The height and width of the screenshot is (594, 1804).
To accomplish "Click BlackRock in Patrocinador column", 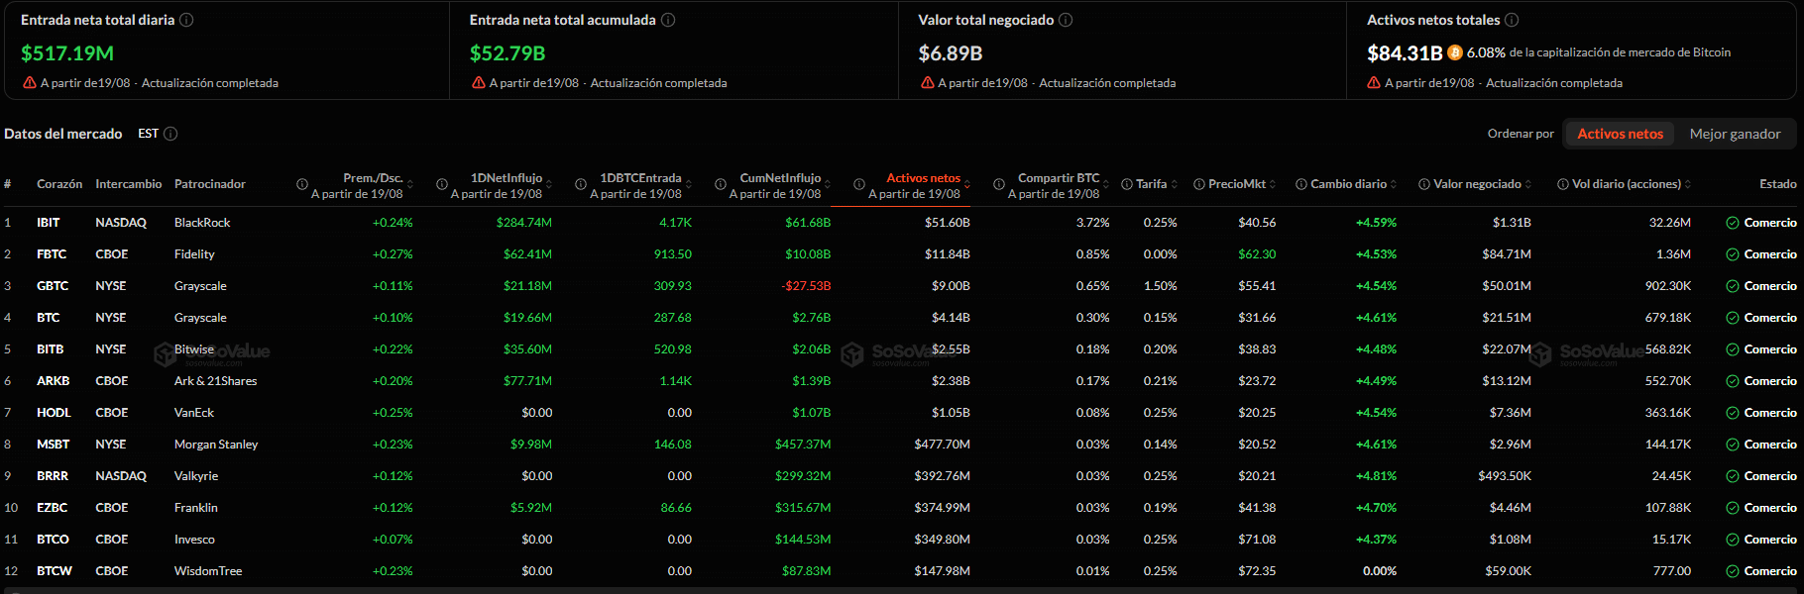I will 202,223.
